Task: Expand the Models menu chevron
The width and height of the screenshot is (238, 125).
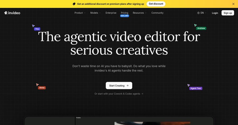Action: click(100, 13)
